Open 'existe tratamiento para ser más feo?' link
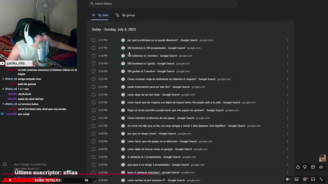The width and height of the screenshot is (328, 184). [158, 87]
